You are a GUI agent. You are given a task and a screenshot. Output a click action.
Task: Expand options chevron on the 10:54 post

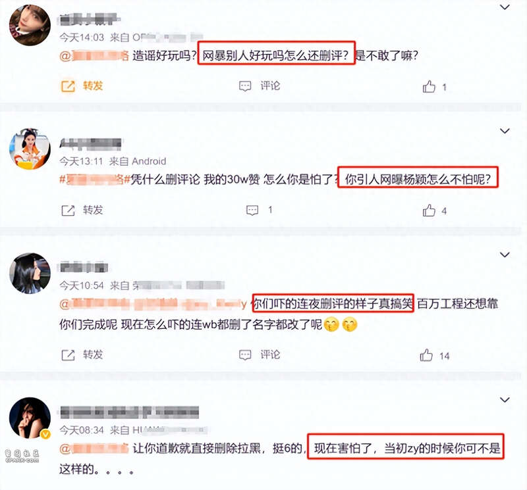505,255
